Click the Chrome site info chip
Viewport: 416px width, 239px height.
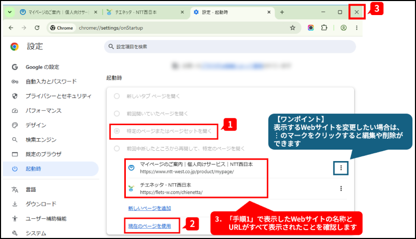[x=61, y=28]
